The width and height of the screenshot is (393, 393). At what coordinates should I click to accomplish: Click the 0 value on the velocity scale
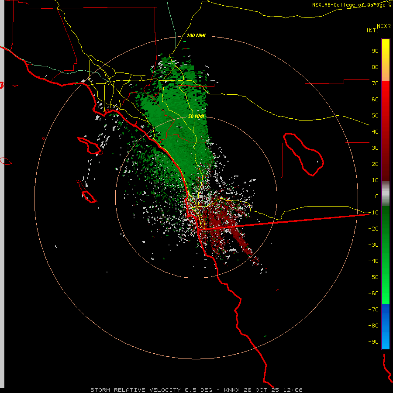click(377, 196)
